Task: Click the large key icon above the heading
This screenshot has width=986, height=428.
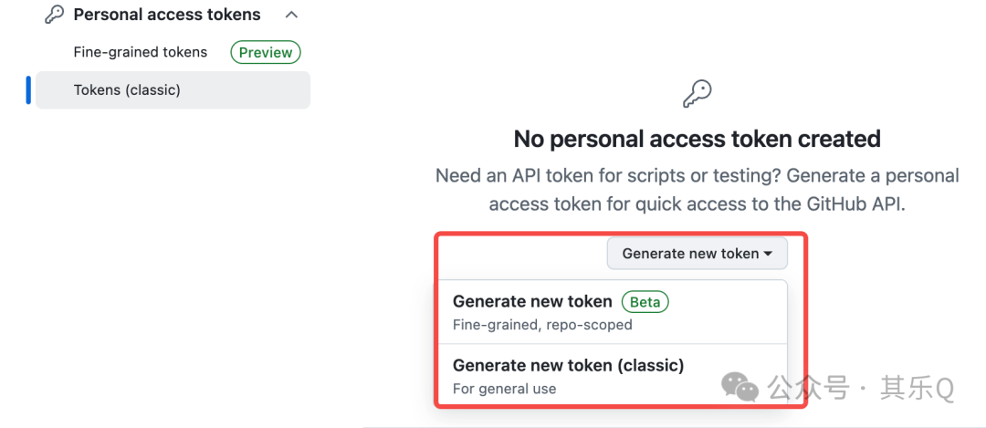Action: tap(697, 94)
